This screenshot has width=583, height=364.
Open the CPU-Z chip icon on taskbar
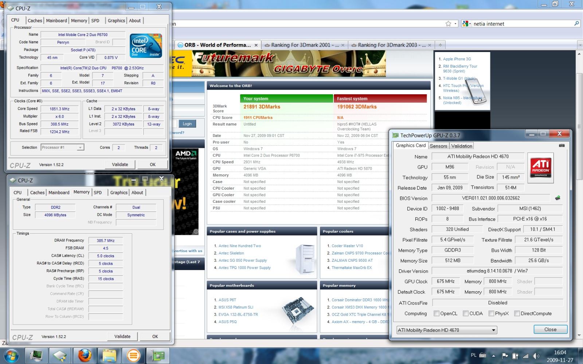point(60,355)
